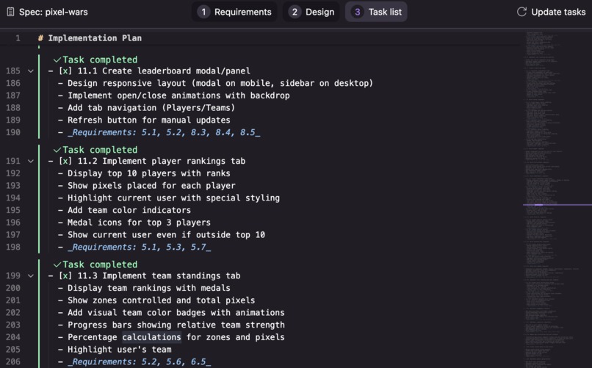
Task: Click the Update tasks refresh icon
Action: tap(521, 12)
